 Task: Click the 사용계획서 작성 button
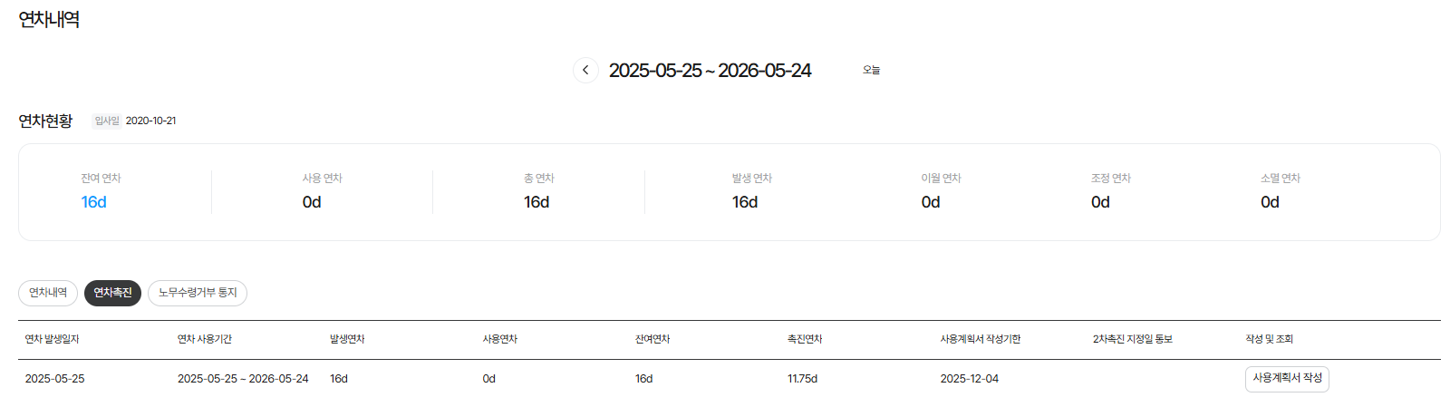click(x=1287, y=378)
